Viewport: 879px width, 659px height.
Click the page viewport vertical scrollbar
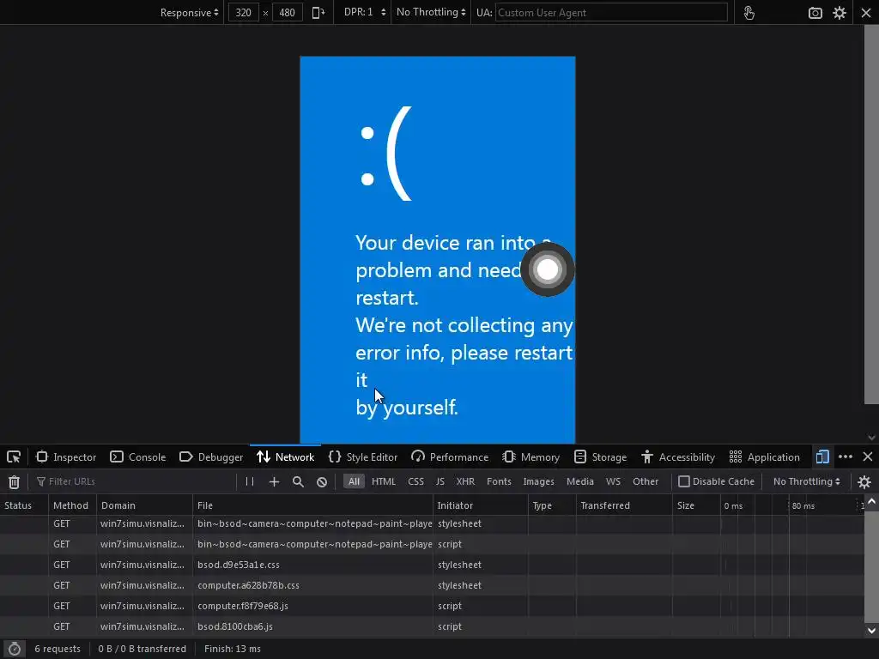point(871,214)
